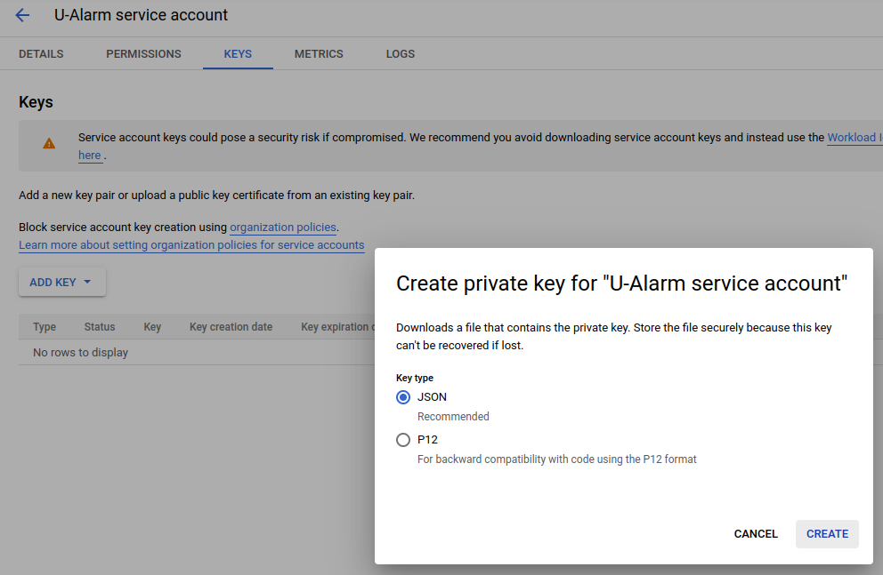883x575 pixels.
Task: Click the Status column header
Action: tap(100, 327)
